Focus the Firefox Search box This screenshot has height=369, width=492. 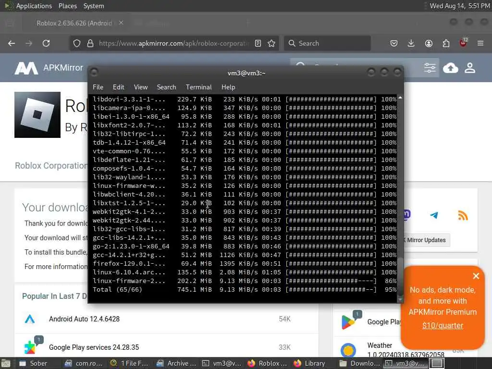[x=327, y=43]
